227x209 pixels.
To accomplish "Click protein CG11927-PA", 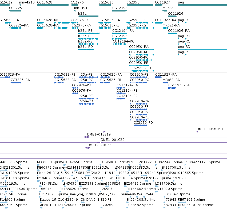I will coord(166,75).
